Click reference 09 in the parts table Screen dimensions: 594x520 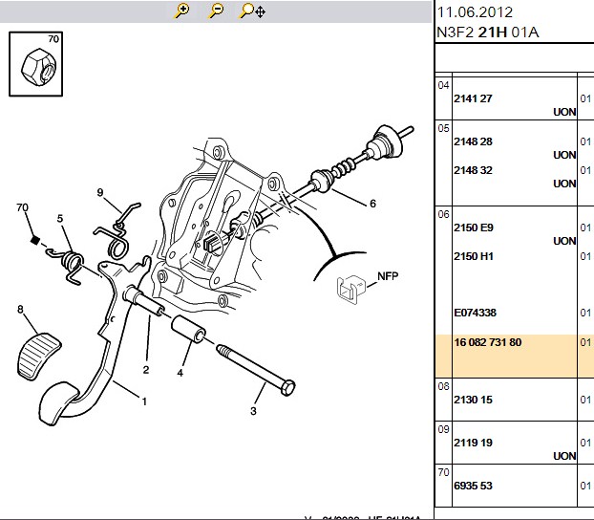tap(443, 429)
